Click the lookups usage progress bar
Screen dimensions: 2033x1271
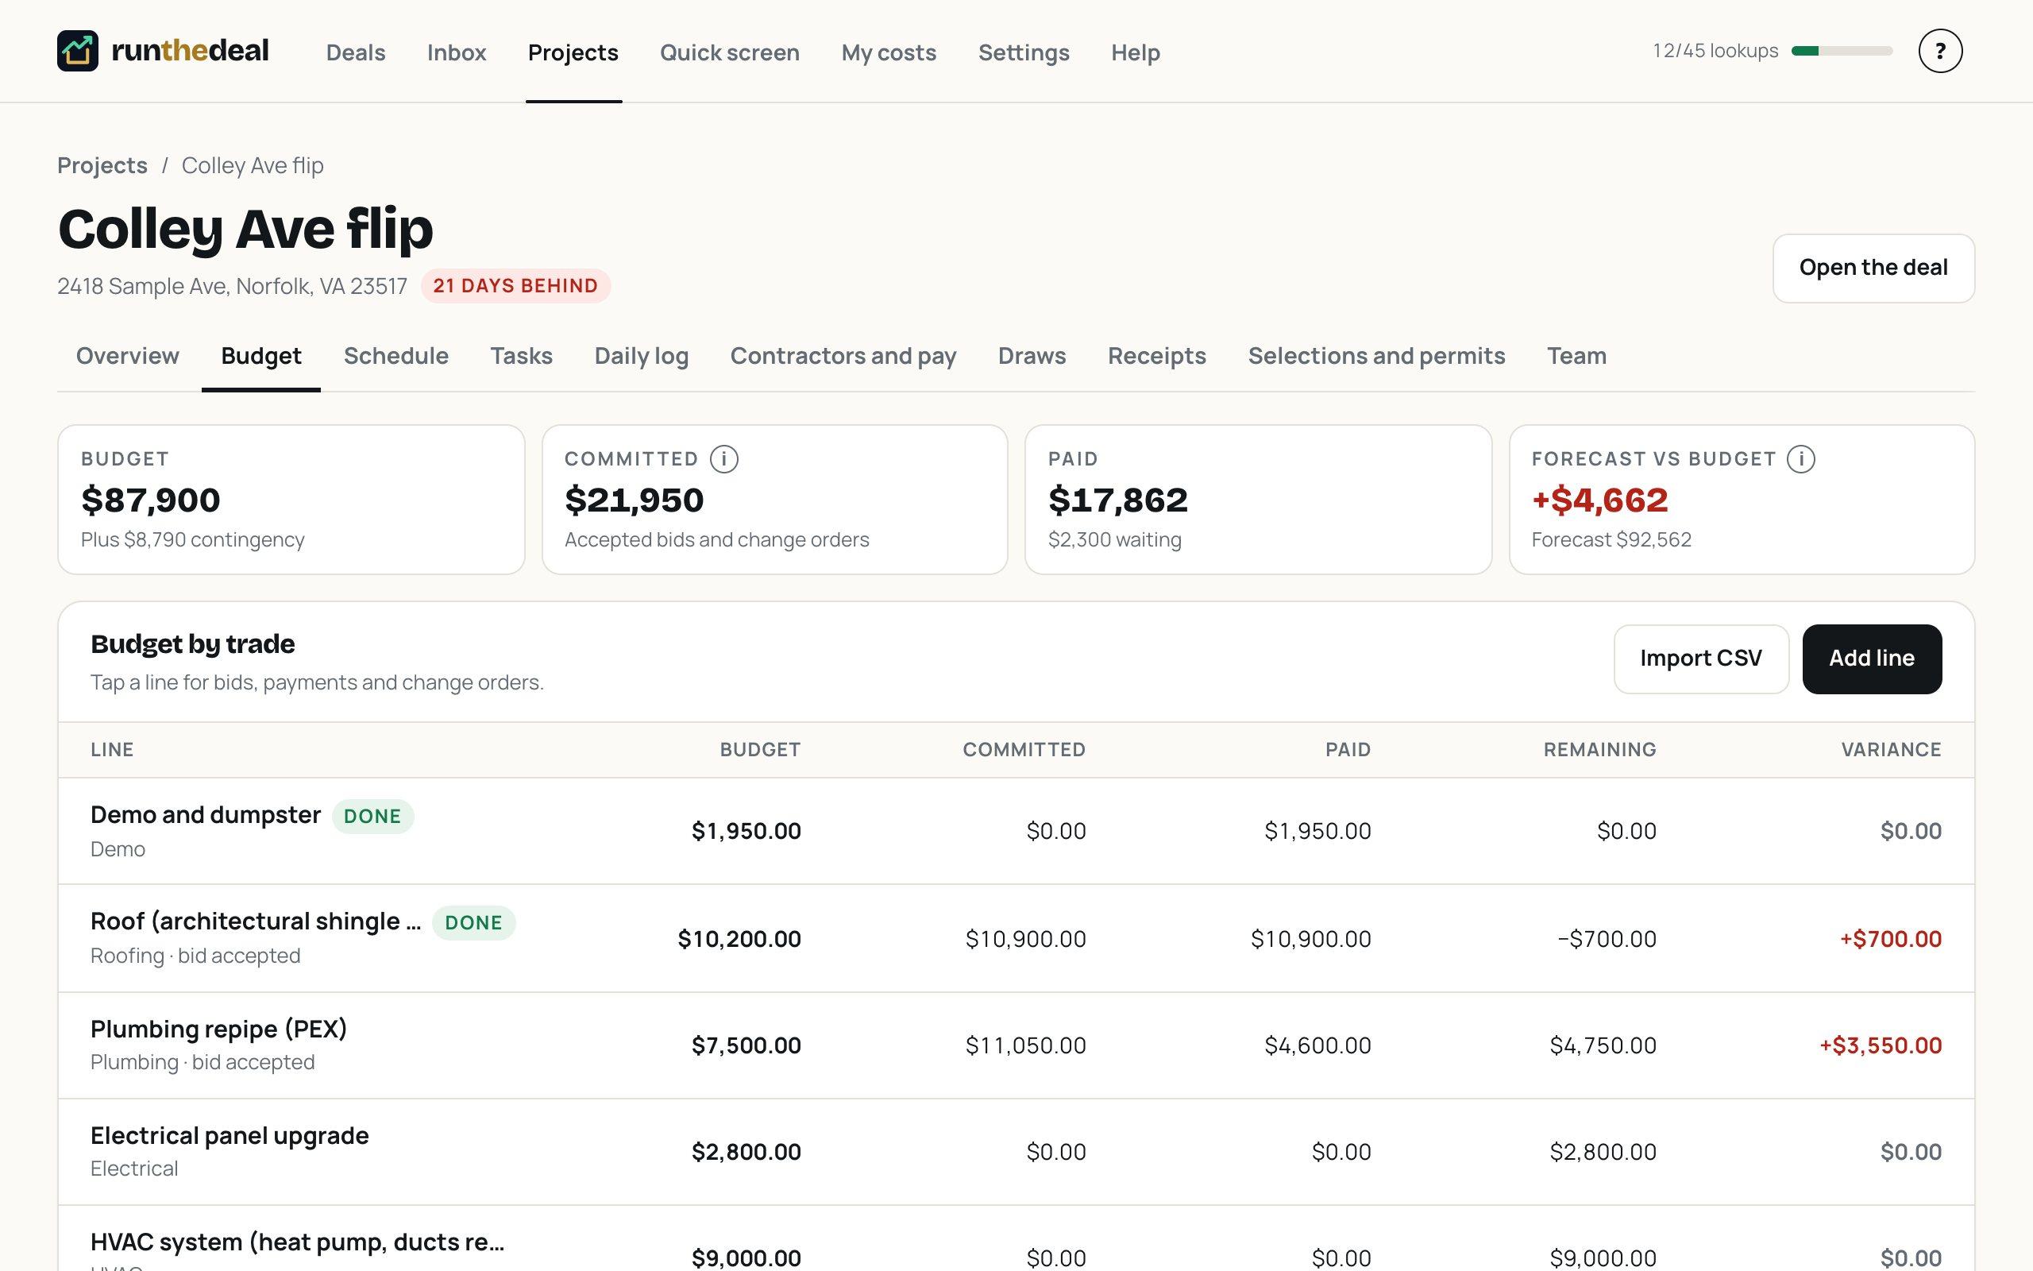coord(1842,52)
